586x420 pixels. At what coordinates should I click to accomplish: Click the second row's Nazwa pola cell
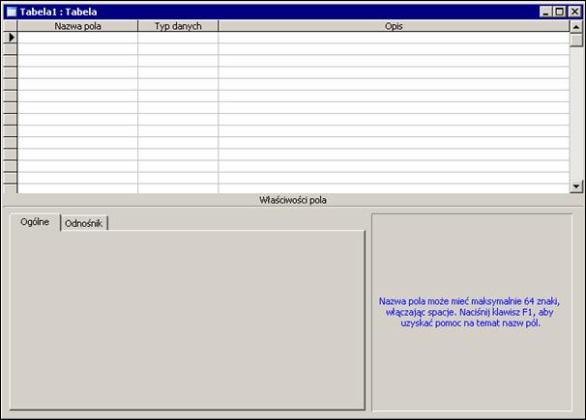pos(77,49)
